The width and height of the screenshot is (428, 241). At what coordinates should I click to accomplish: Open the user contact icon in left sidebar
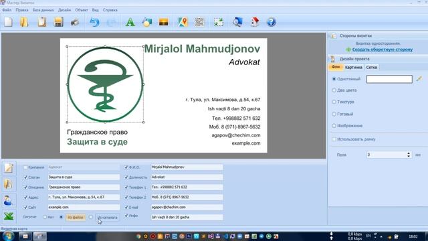9,200
